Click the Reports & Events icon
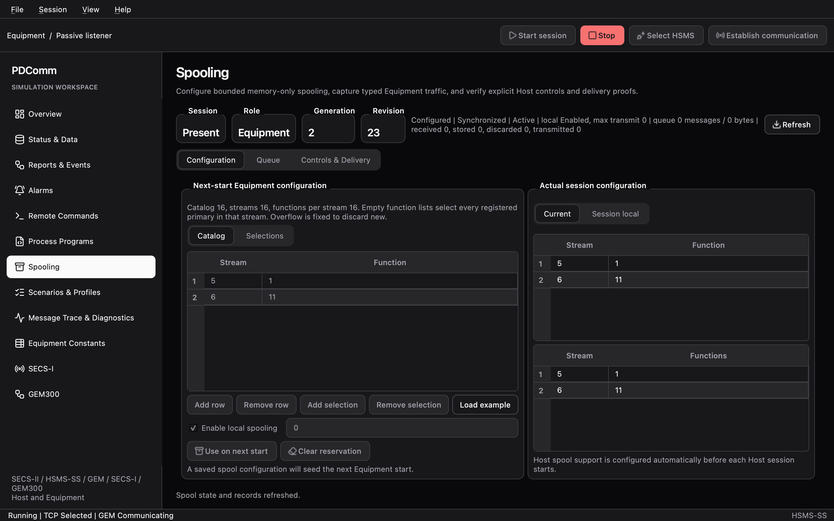 pyautogui.click(x=20, y=165)
